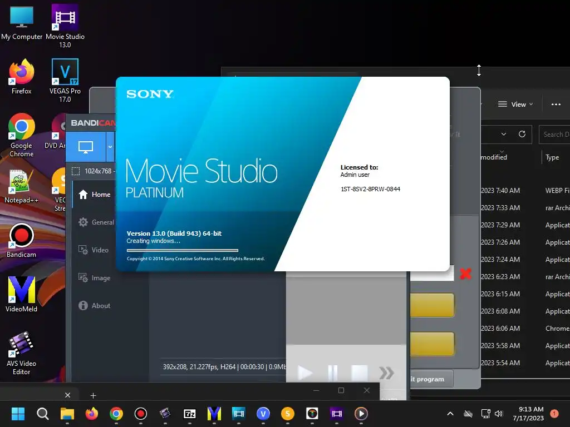Launch Bandicam desktop shortcut

[x=21, y=240]
